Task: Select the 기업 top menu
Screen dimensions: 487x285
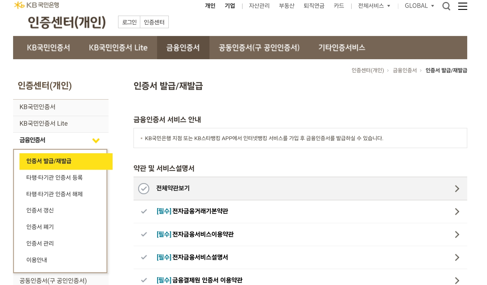Action: [230, 6]
